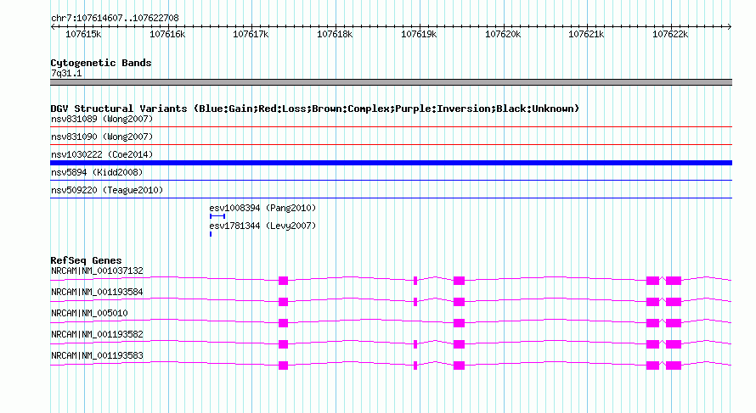Click the chr7:107614607..107622708 coordinate label
Image resolution: width=756 pixels, height=413 pixels.
(115, 18)
